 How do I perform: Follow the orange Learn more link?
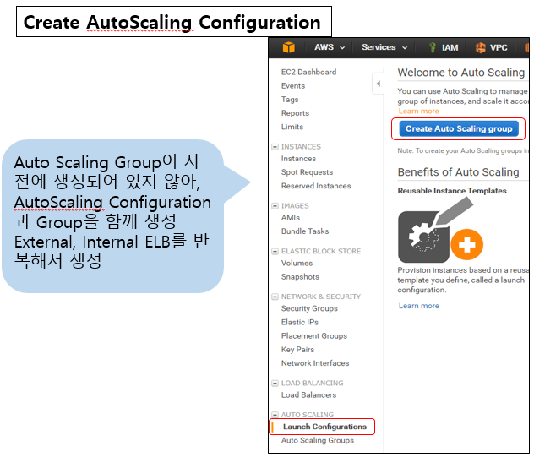[x=419, y=112]
